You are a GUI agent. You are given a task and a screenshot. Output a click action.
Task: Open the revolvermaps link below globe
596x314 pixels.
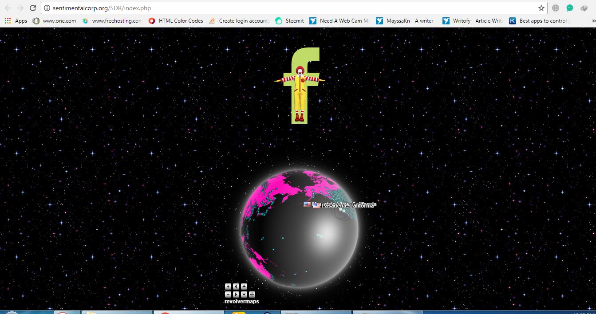pyautogui.click(x=242, y=302)
